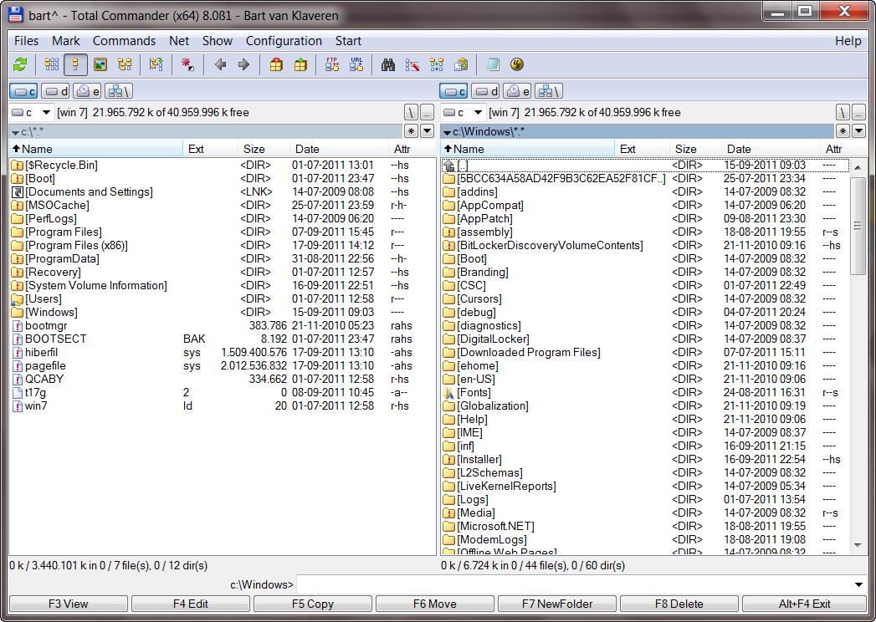The image size is (876, 622).
Task: Open left panel favorites asterisk button
Action: pyautogui.click(x=411, y=131)
